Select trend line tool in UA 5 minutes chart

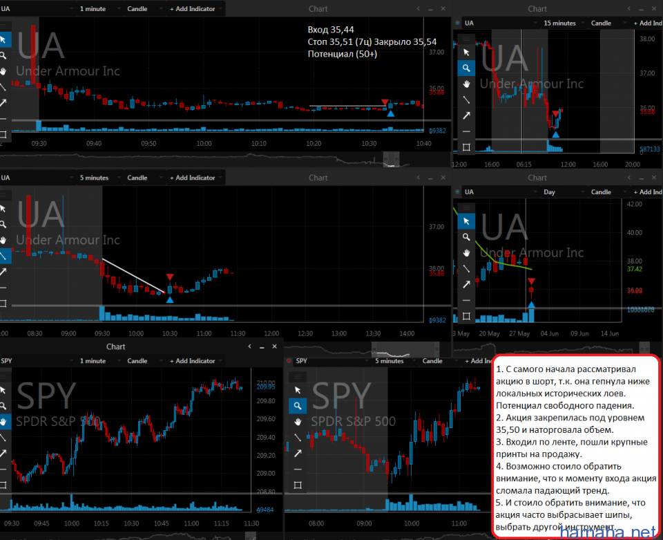click(3, 256)
